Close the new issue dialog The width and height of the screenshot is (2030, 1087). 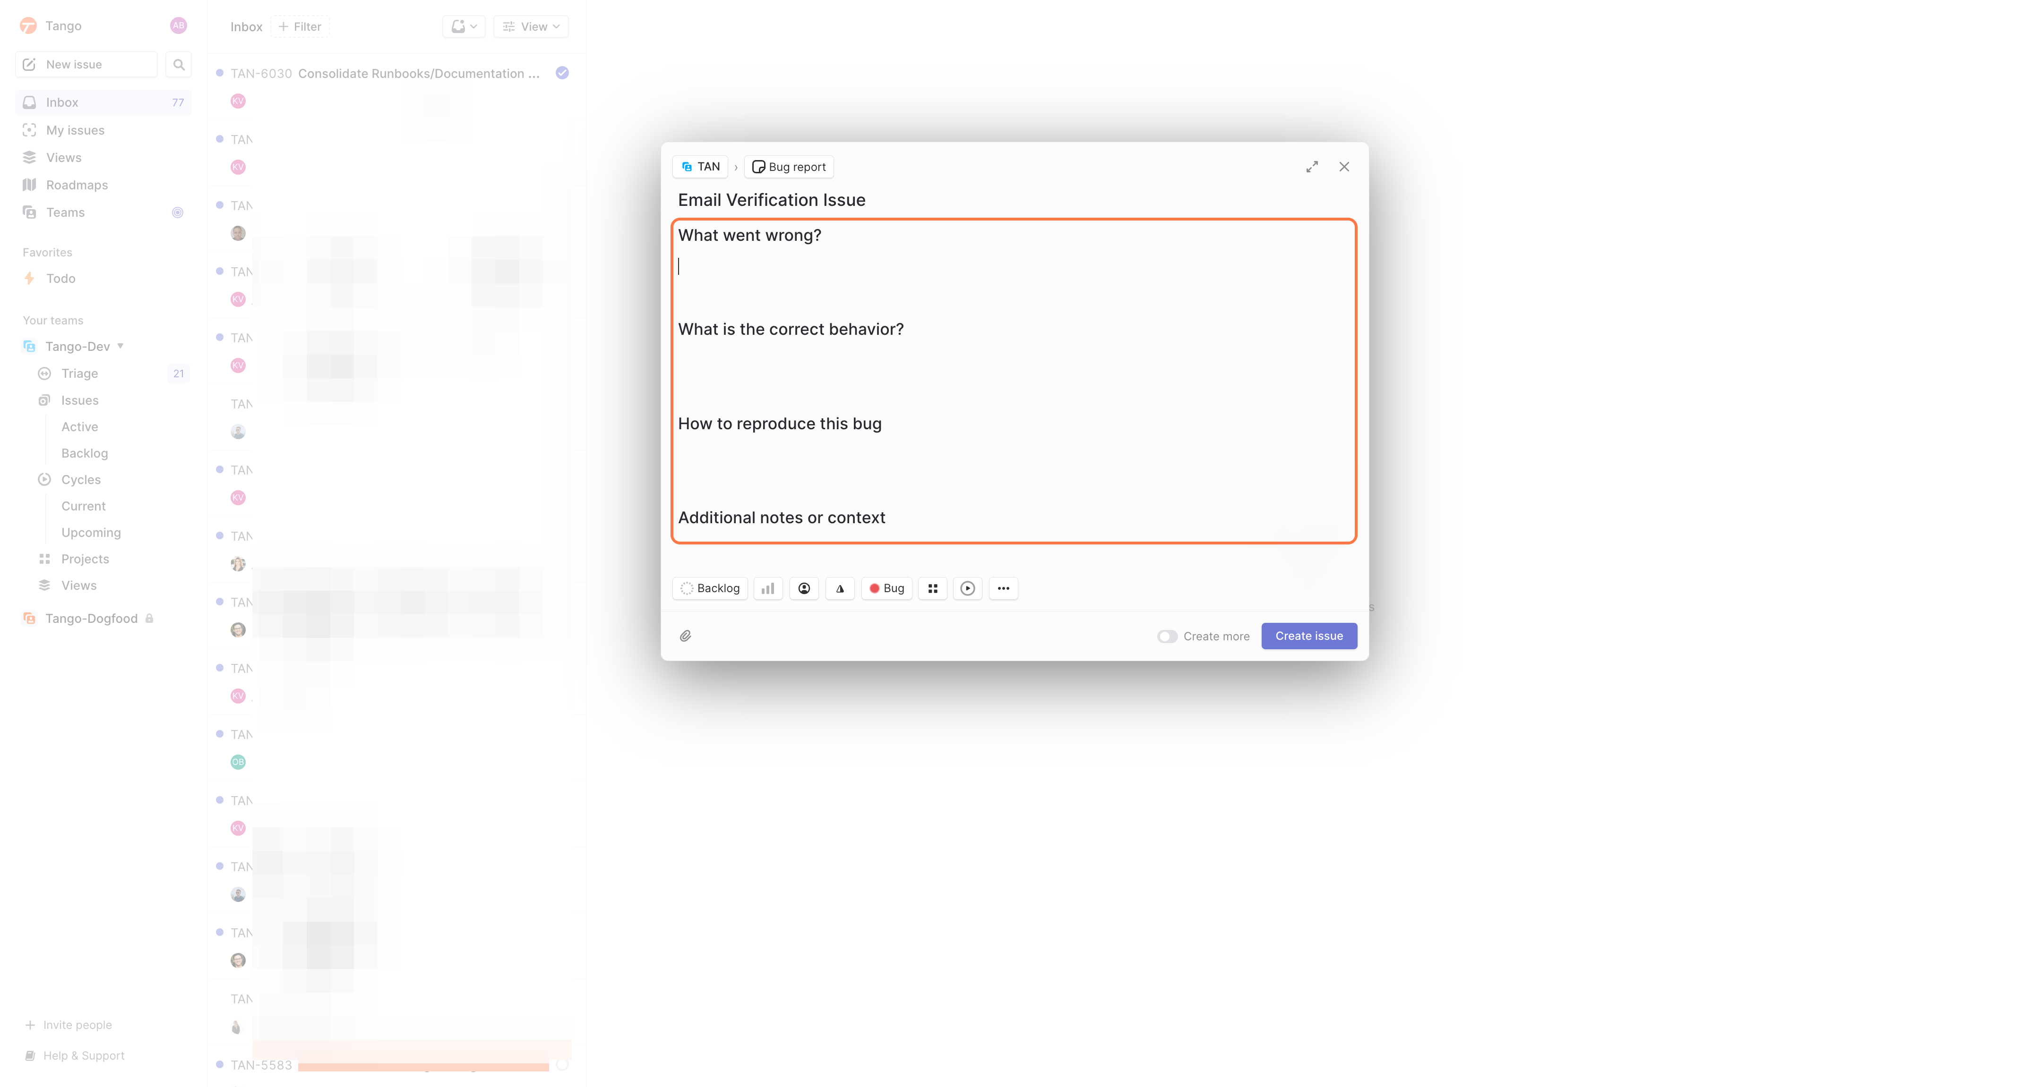pos(1344,167)
